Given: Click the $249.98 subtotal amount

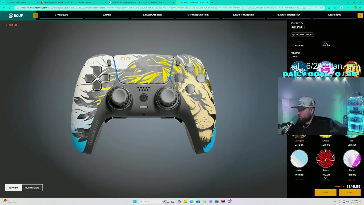Looking at the screenshot, I should [x=353, y=186].
